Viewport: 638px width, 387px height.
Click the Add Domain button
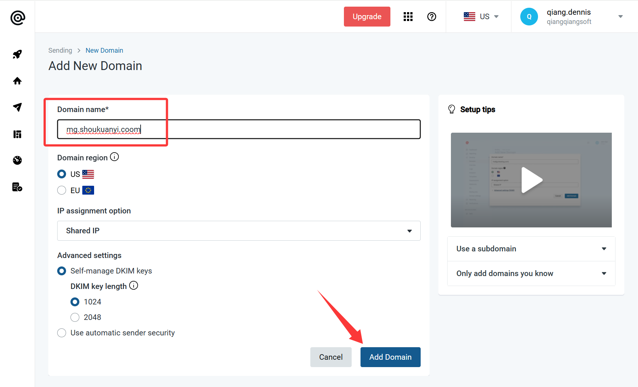tap(390, 357)
